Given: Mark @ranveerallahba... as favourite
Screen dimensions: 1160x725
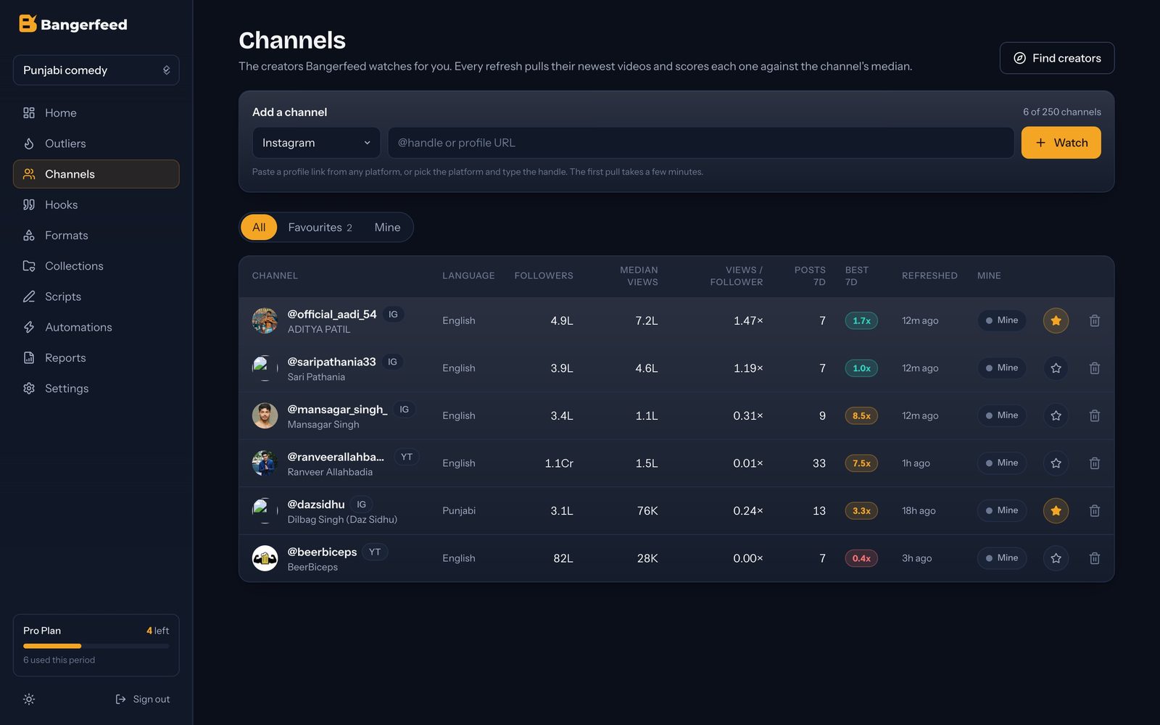Looking at the screenshot, I should (1056, 463).
